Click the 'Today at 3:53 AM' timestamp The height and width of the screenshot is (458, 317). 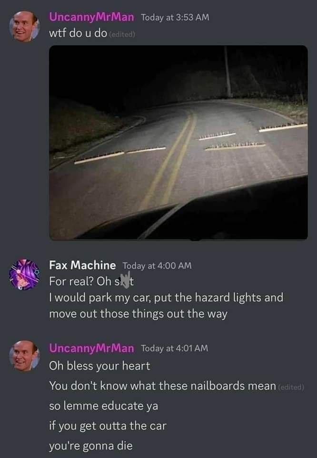175,17
